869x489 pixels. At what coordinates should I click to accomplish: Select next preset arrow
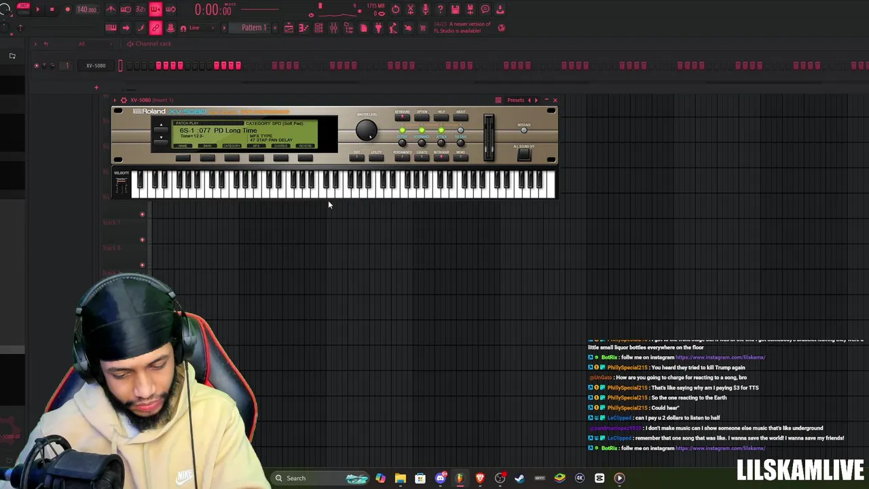pos(536,100)
